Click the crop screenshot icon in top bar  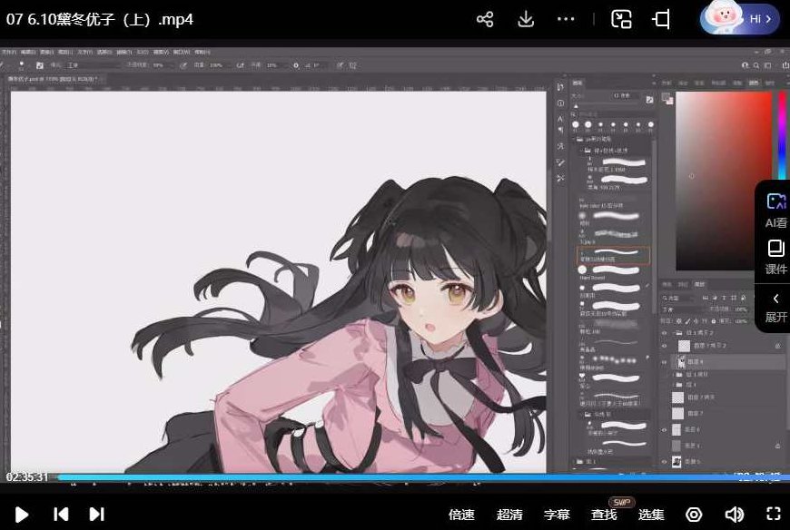[x=661, y=19]
